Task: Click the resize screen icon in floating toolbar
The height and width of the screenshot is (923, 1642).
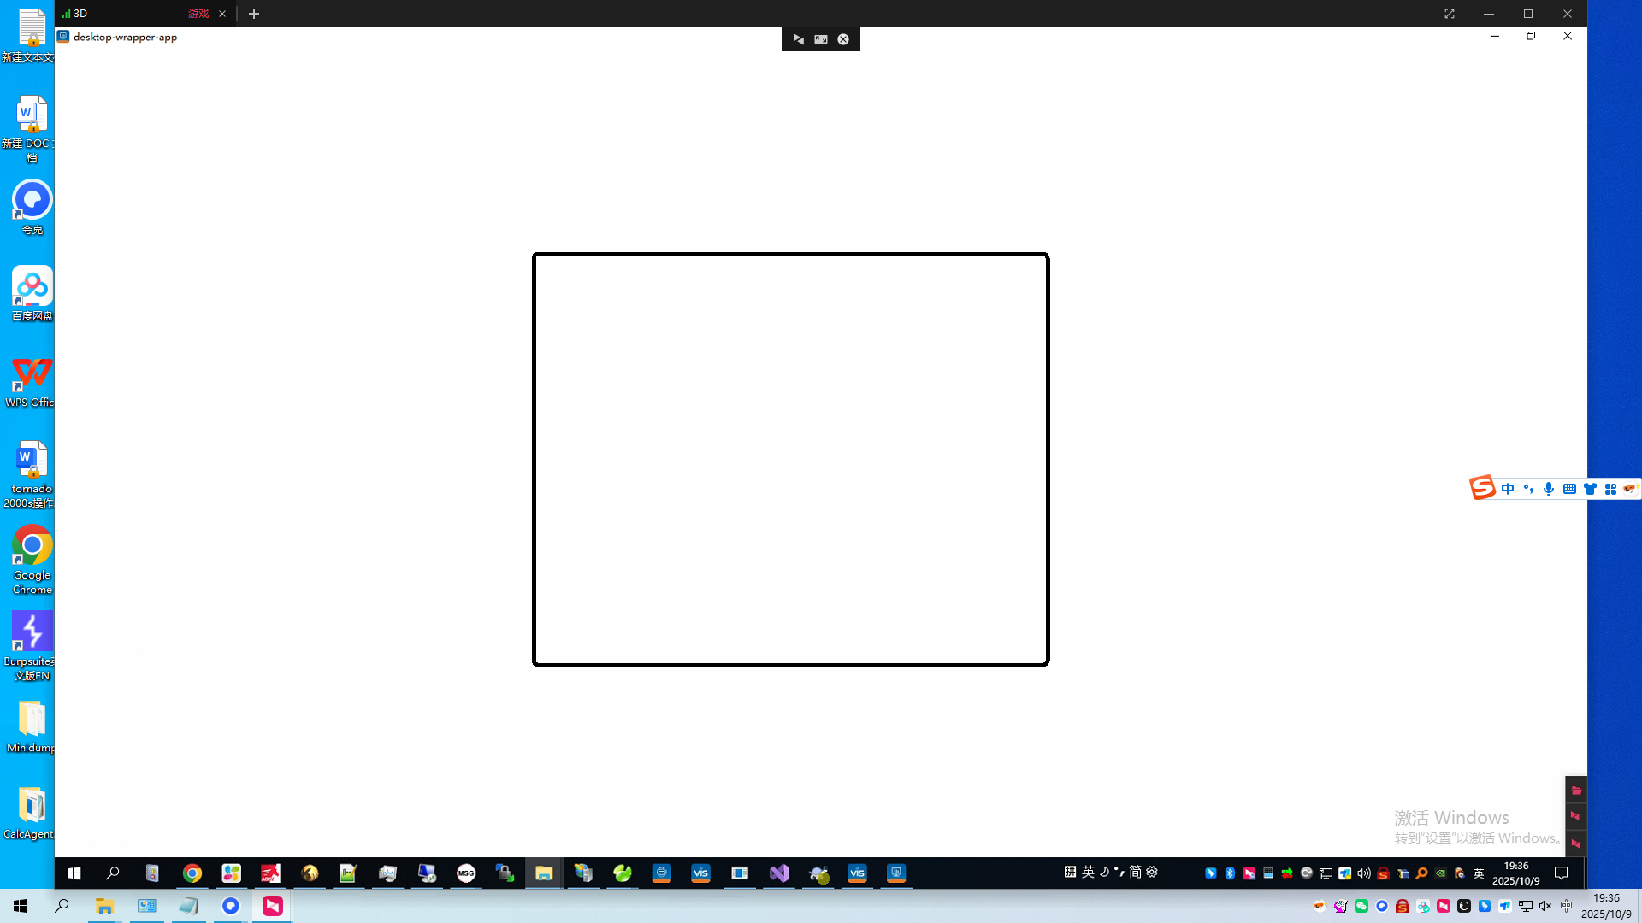Action: tap(821, 39)
